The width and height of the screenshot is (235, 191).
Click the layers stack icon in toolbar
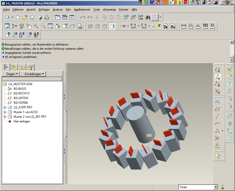[72, 26]
